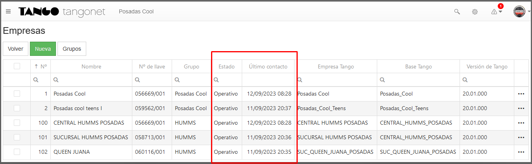Sort by Empresa Tango column header

[x=336, y=66]
